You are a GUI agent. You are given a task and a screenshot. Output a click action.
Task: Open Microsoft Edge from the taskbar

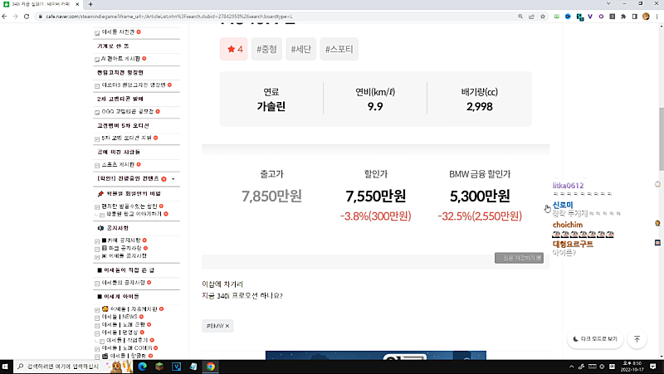click(142, 367)
